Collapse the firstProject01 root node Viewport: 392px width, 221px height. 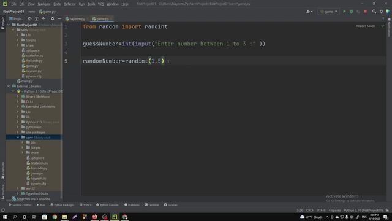click(x=9, y=25)
